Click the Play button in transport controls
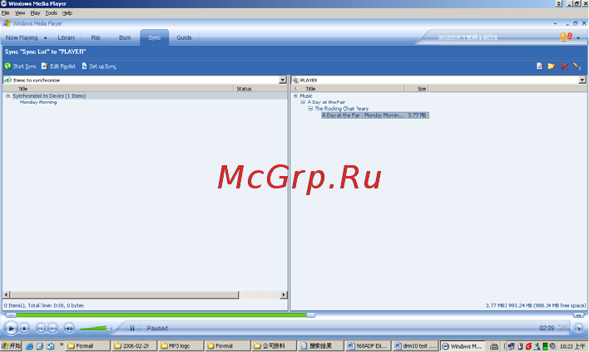This screenshot has height=352, width=589. (11, 329)
